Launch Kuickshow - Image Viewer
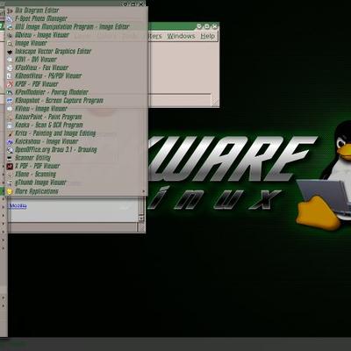The image size is (351, 351). click(x=76, y=141)
